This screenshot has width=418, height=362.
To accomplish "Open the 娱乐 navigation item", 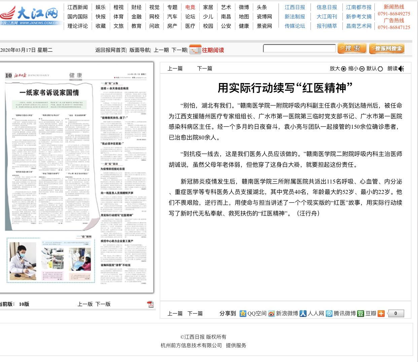I will pyautogui.click(x=101, y=7).
